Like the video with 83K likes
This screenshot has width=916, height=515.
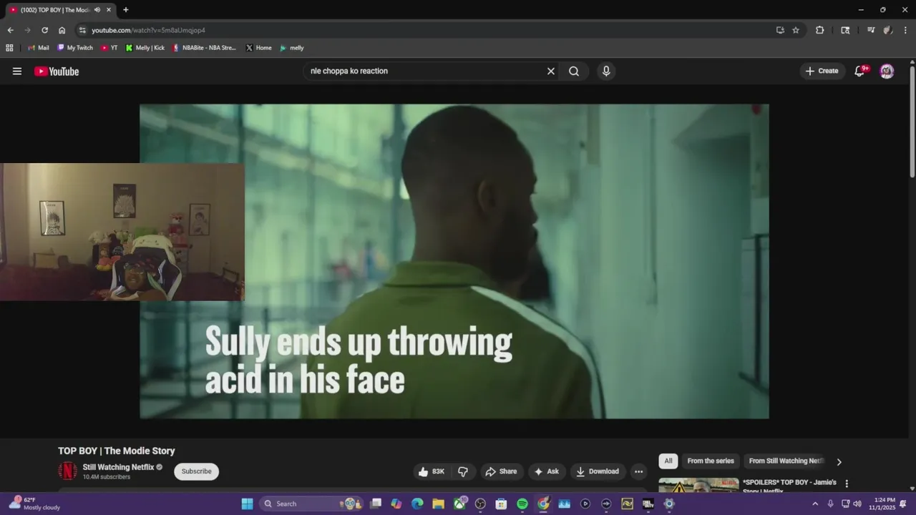tap(432, 471)
